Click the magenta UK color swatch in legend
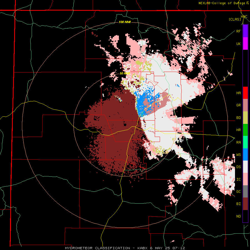This screenshot has width=250, height=250. (245, 44)
